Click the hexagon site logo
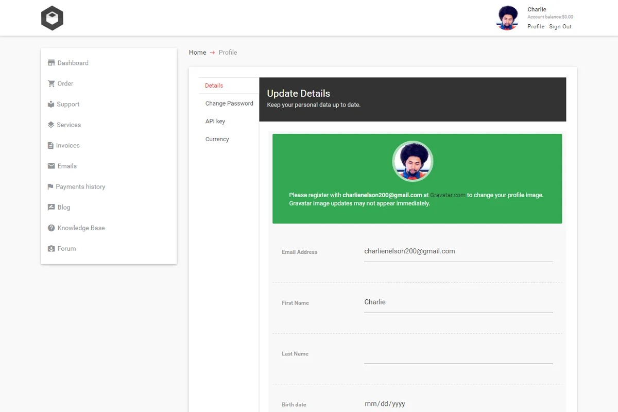 pos(52,18)
